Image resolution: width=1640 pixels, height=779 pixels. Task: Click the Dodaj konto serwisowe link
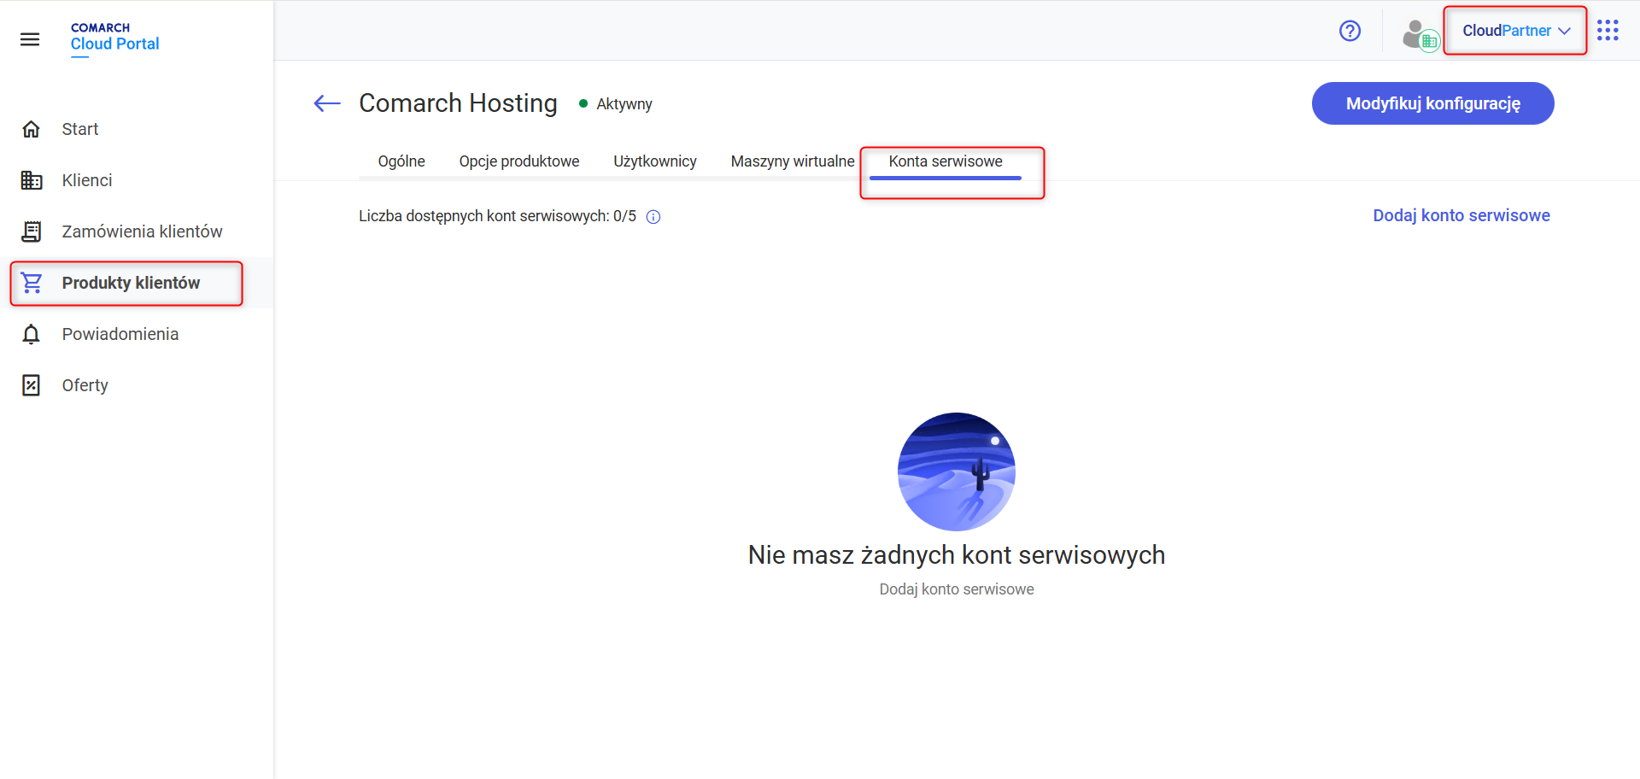[1461, 215]
